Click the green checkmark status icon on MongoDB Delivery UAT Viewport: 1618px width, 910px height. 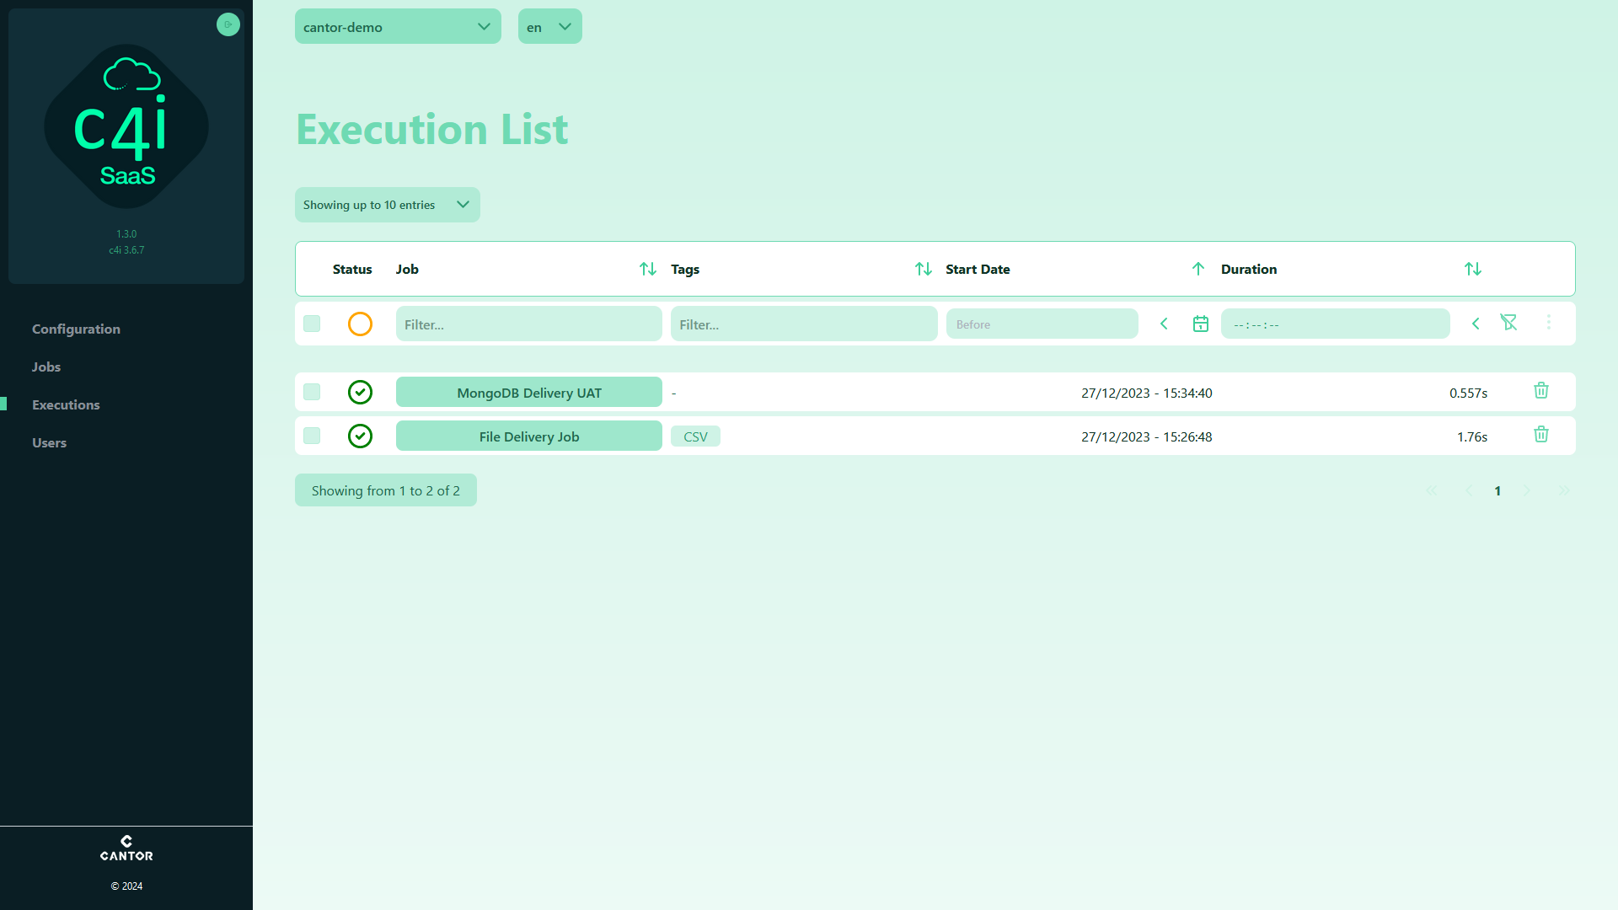(360, 392)
